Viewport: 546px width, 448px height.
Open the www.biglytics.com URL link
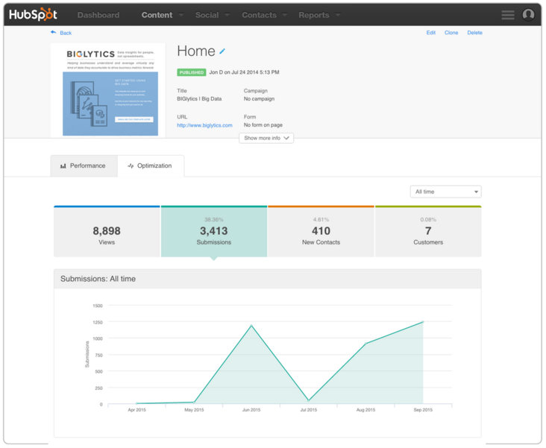pyautogui.click(x=204, y=125)
